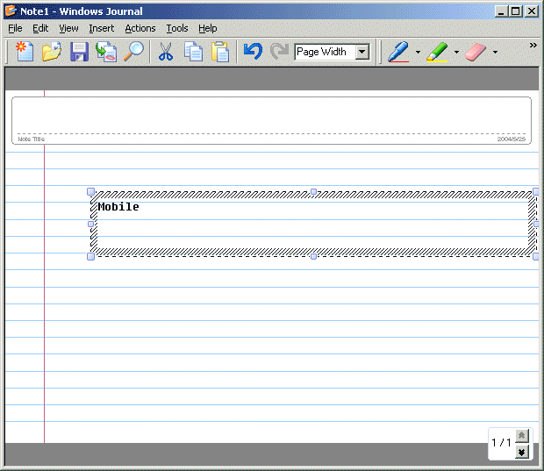Viewport: 544px width, 471px height.
Task: Go to next page arrow button
Action: click(x=521, y=452)
